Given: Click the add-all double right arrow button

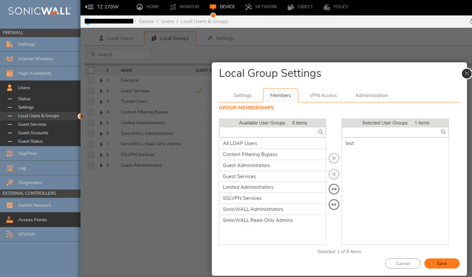Looking at the screenshot, I should (x=333, y=189).
